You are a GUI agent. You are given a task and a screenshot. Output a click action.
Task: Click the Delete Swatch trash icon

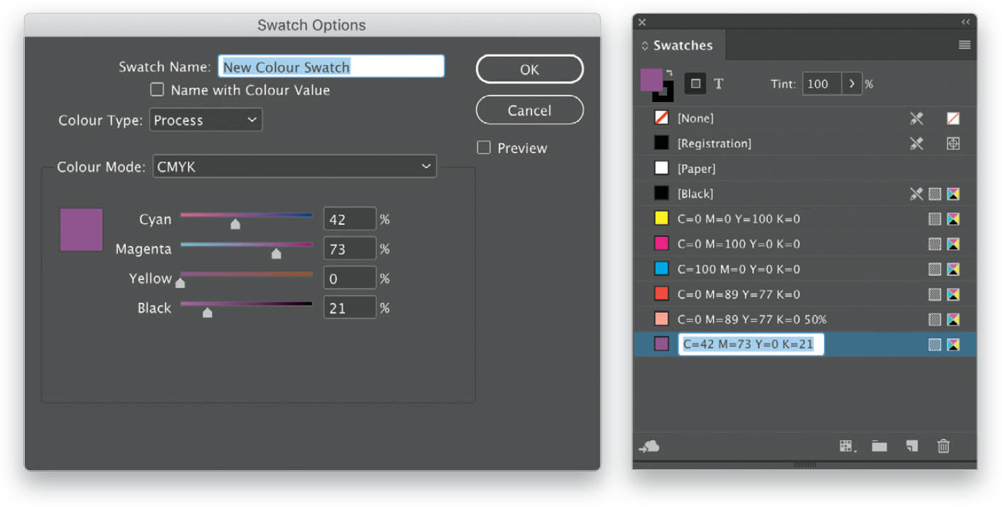pos(943,446)
